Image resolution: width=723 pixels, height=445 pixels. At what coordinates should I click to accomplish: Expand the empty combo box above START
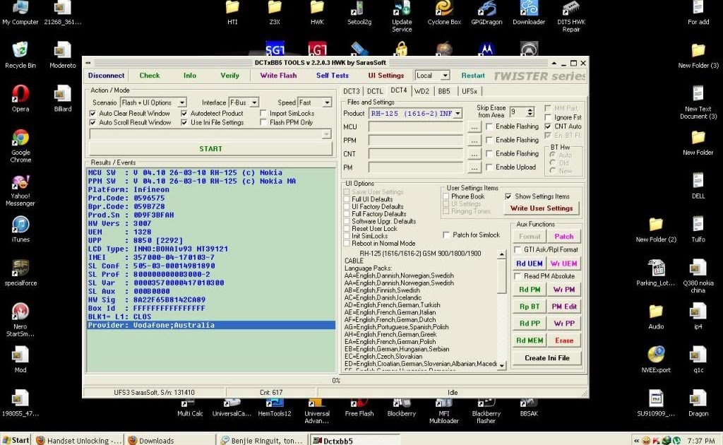(x=326, y=134)
